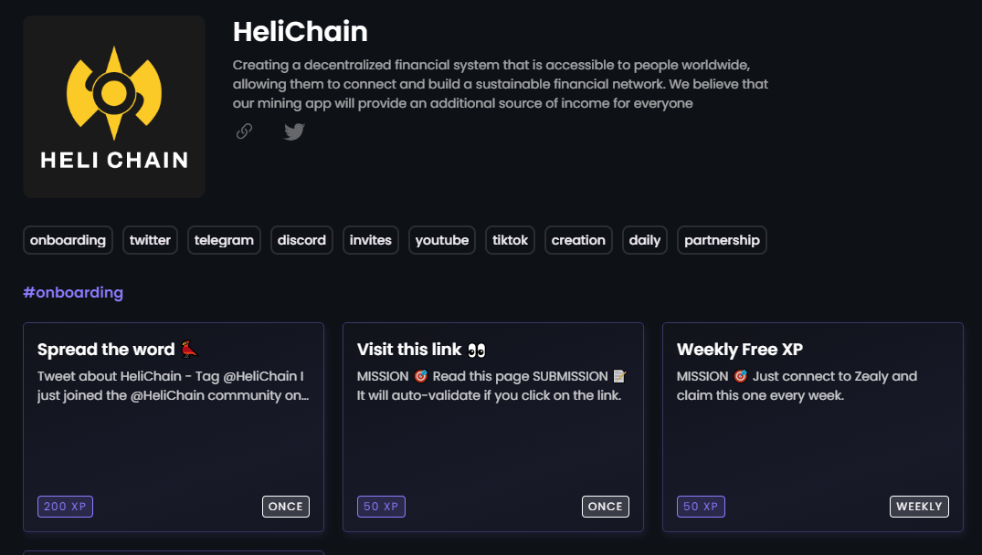Open the HeliChain Twitter profile icon
This screenshot has width=982, height=555.
pos(294,131)
